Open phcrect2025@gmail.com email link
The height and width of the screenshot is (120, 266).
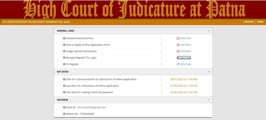tap(92, 107)
